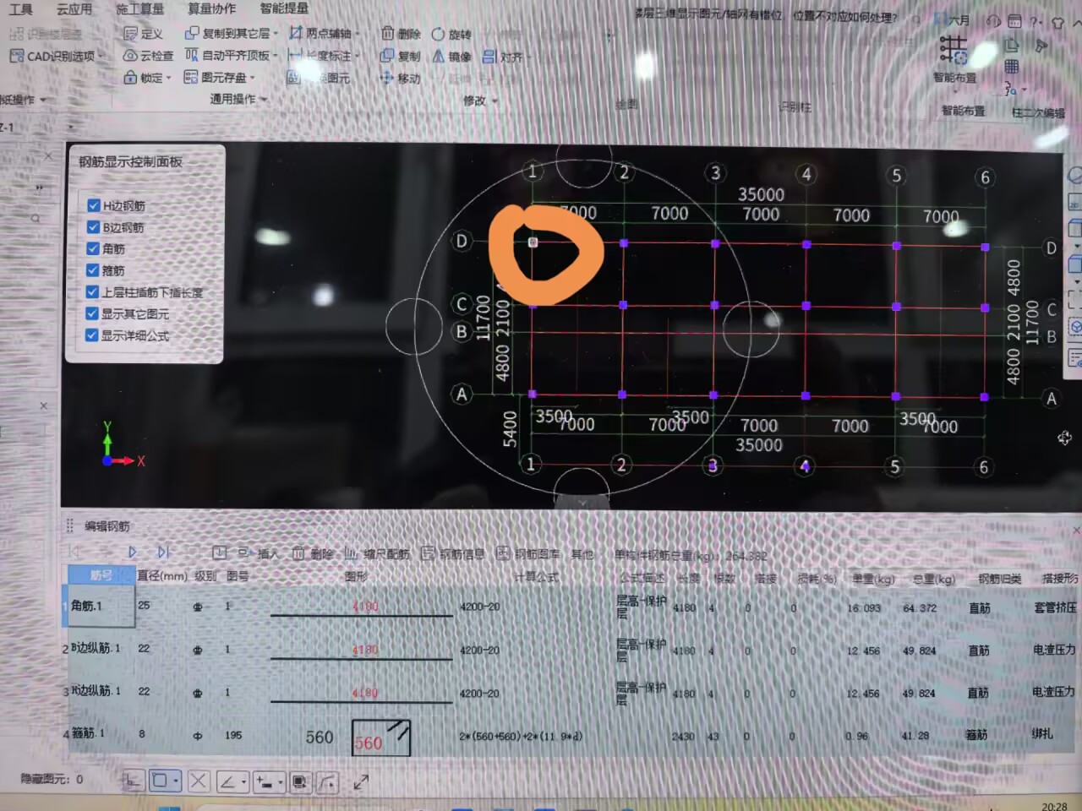The height and width of the screenshot is (811, 1082).
Task: Select the 复制 copy tool
Action: [401, 56]
